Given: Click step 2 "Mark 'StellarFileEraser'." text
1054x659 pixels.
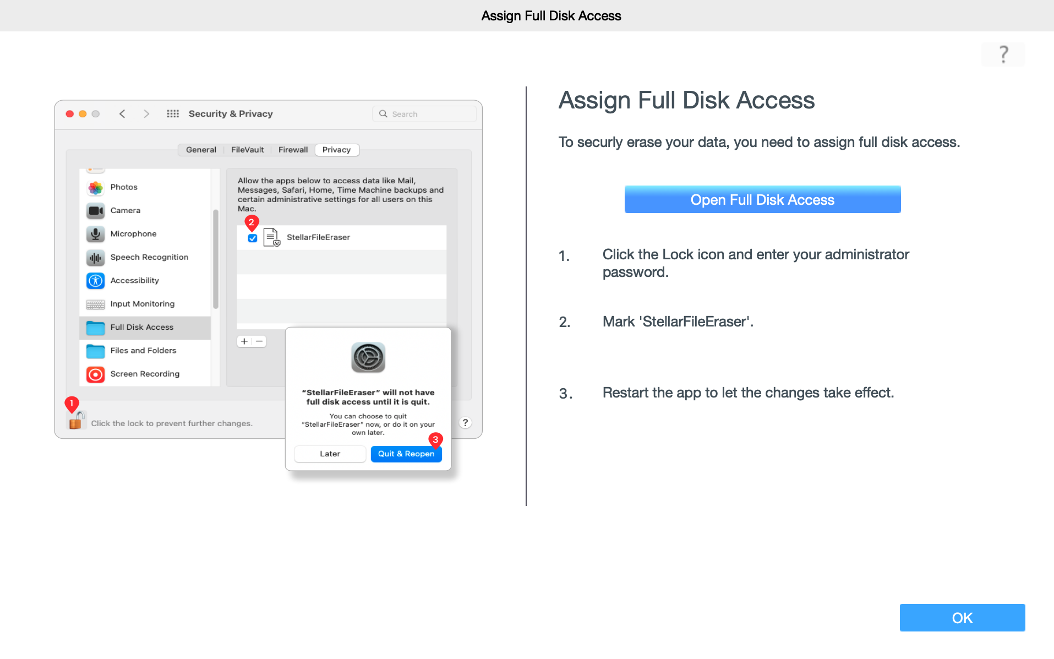Looking at the screenshot, I should click(678, 322).
